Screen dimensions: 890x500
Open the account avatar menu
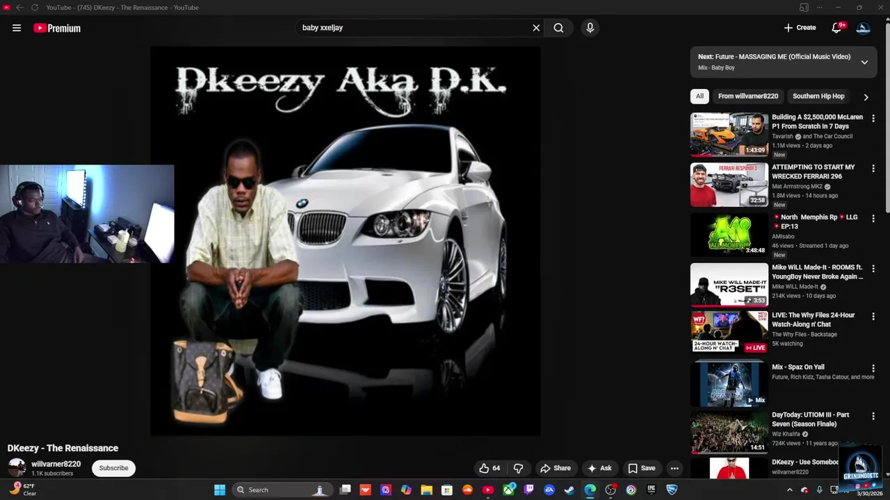pyautogui.click(x=863, y=28)
